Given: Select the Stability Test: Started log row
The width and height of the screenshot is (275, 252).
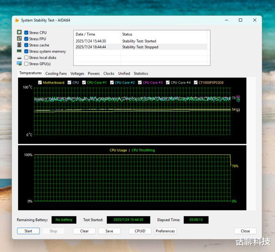Looking at the screenshot, I should click(x=141, y=41).
